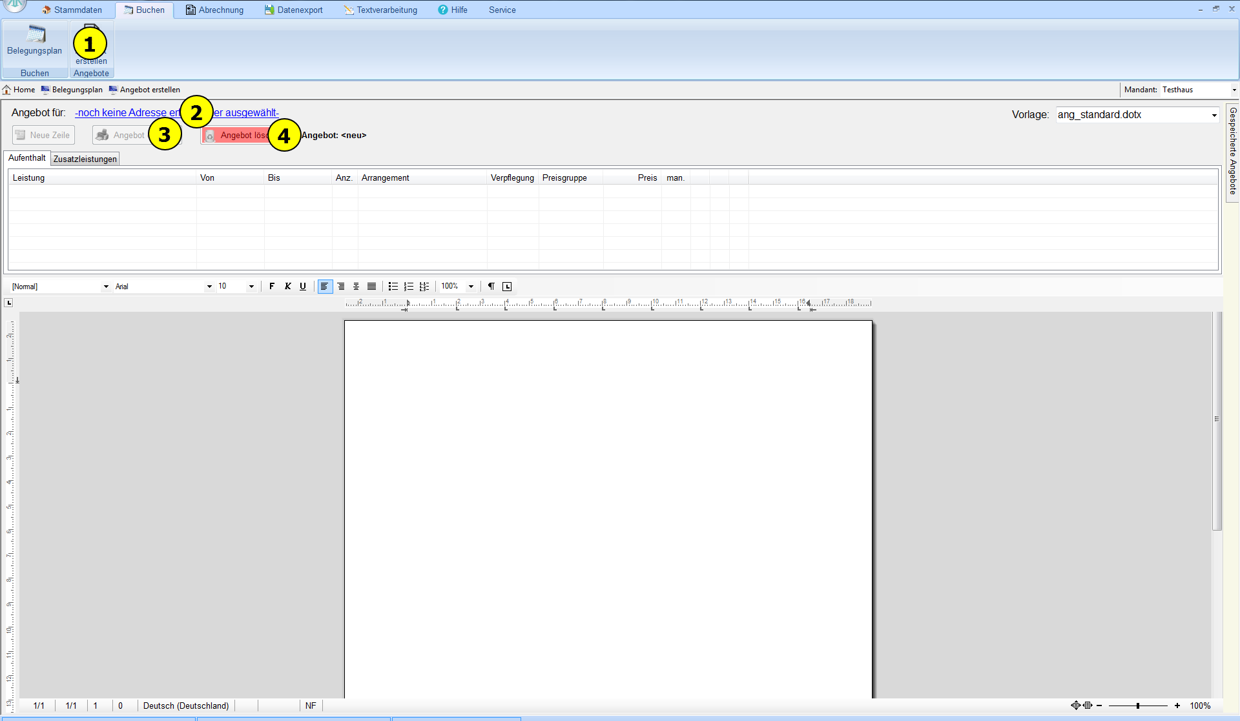Click the Home breadcrumb icon
The image size is (1240, 721).
(x=7, y=90)
